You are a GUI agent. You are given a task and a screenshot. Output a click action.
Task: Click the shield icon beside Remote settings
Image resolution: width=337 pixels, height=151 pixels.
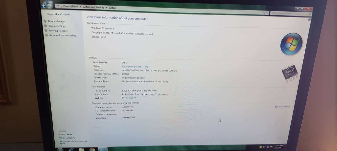coord(46,26)
